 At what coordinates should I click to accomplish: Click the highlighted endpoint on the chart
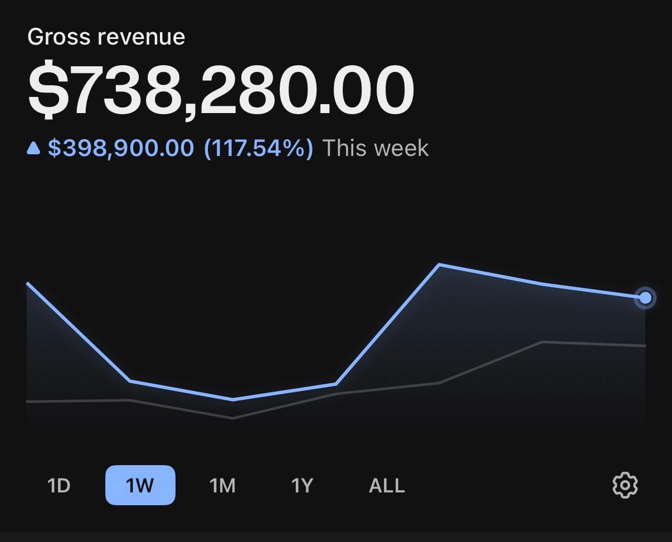pos(645,298)
